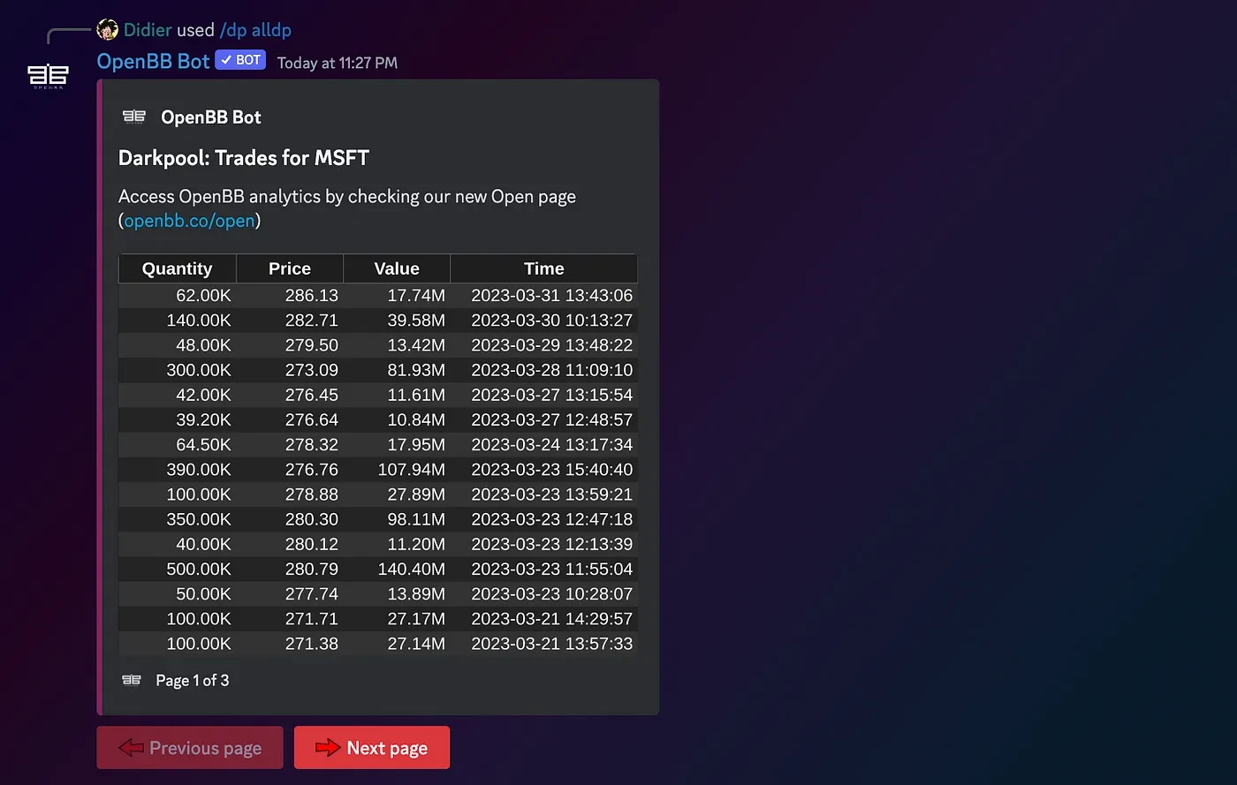The image size is (1237, 785).
Task: Click Didier's small user avatar
Action: (108, 30)
